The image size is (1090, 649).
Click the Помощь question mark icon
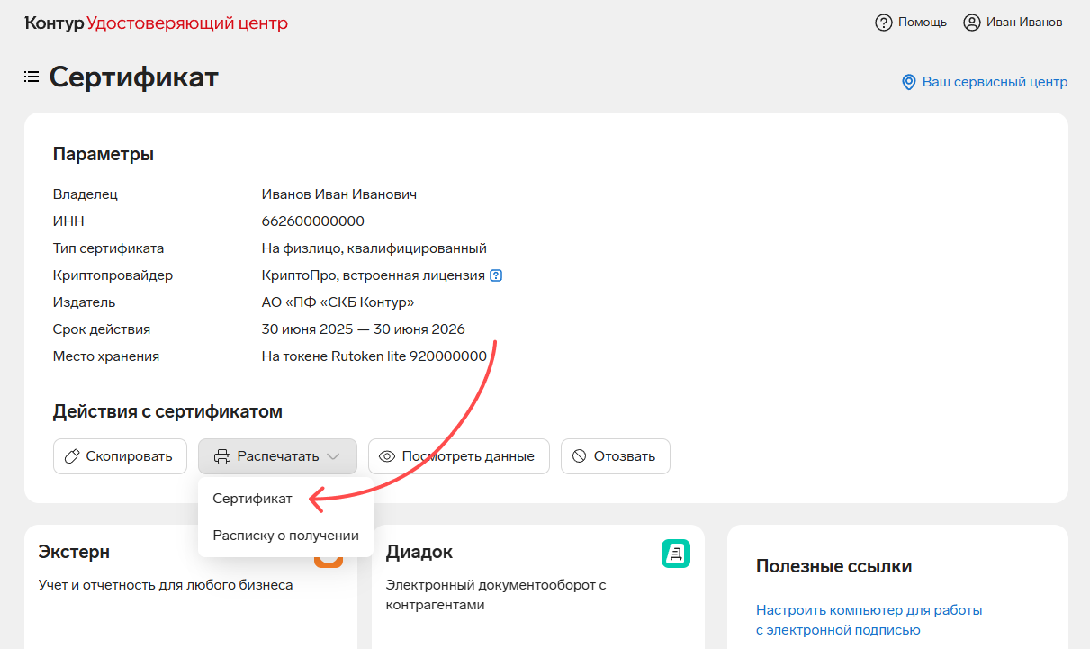click(x=883, y=23)
